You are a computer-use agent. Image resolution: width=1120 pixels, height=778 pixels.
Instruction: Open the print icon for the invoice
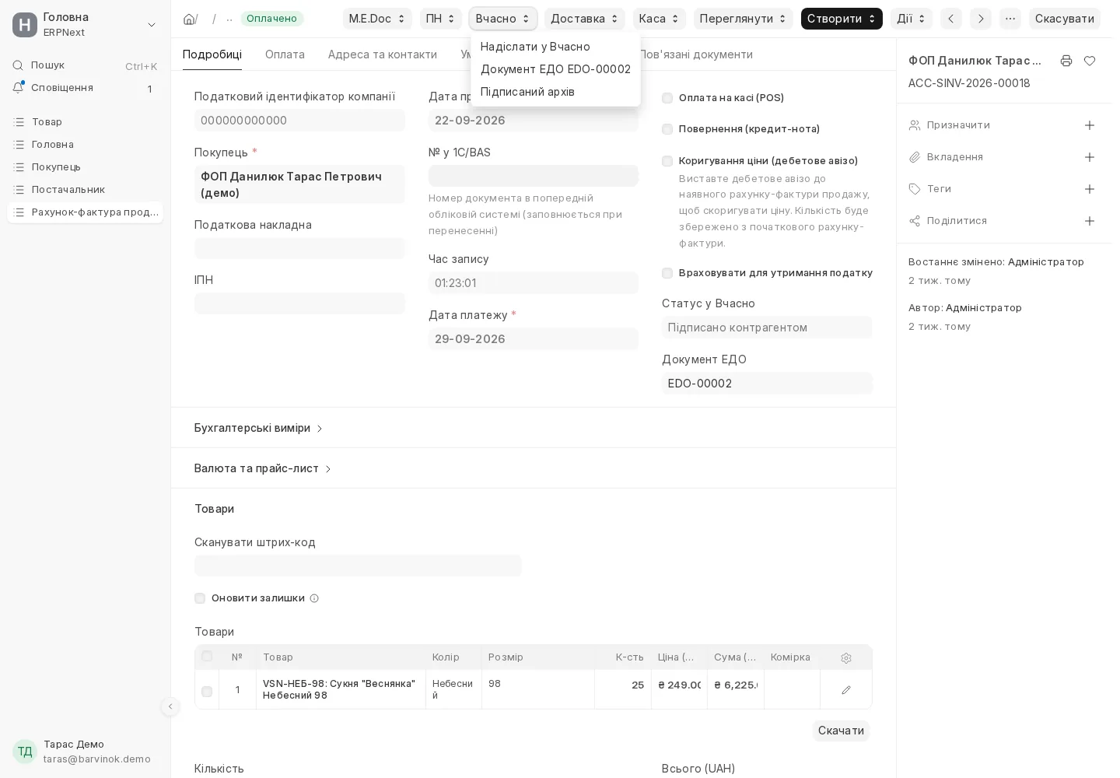(x=1066, y=61)
